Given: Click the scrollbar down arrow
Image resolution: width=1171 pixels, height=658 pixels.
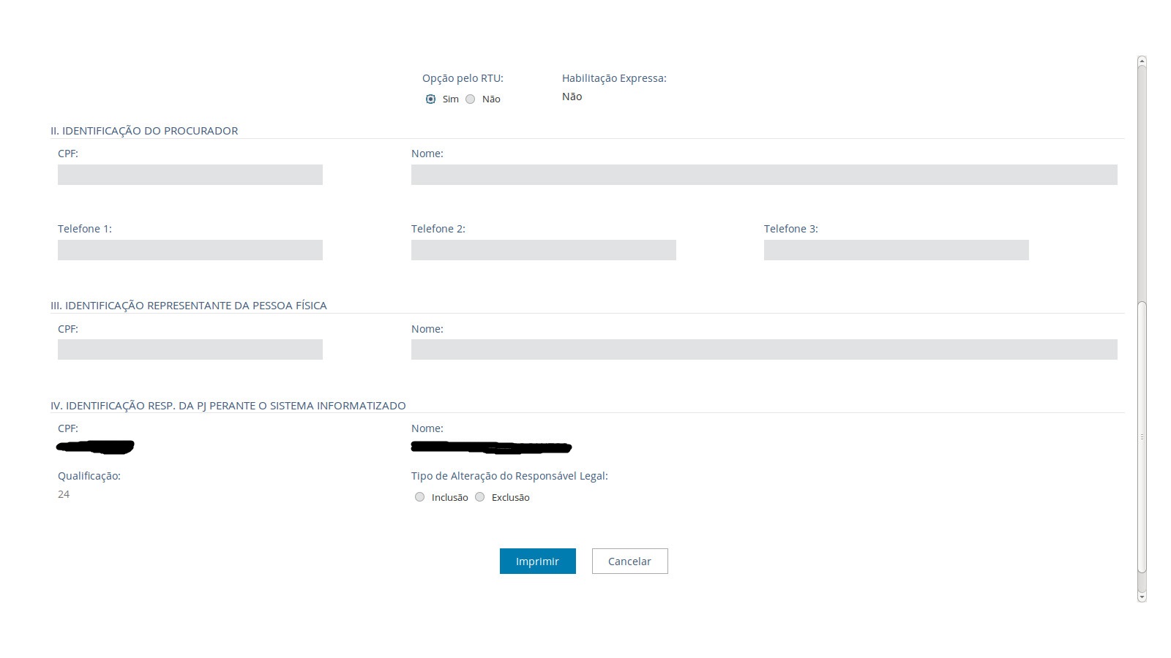Looking at the screenshot, I should click(1142, 597).
